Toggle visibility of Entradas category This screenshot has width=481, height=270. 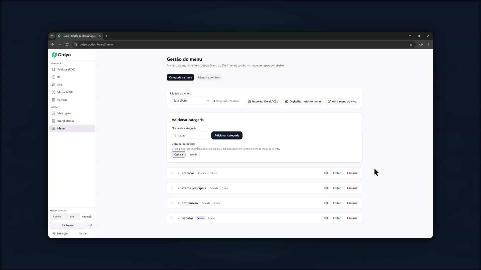click(326, 173)
